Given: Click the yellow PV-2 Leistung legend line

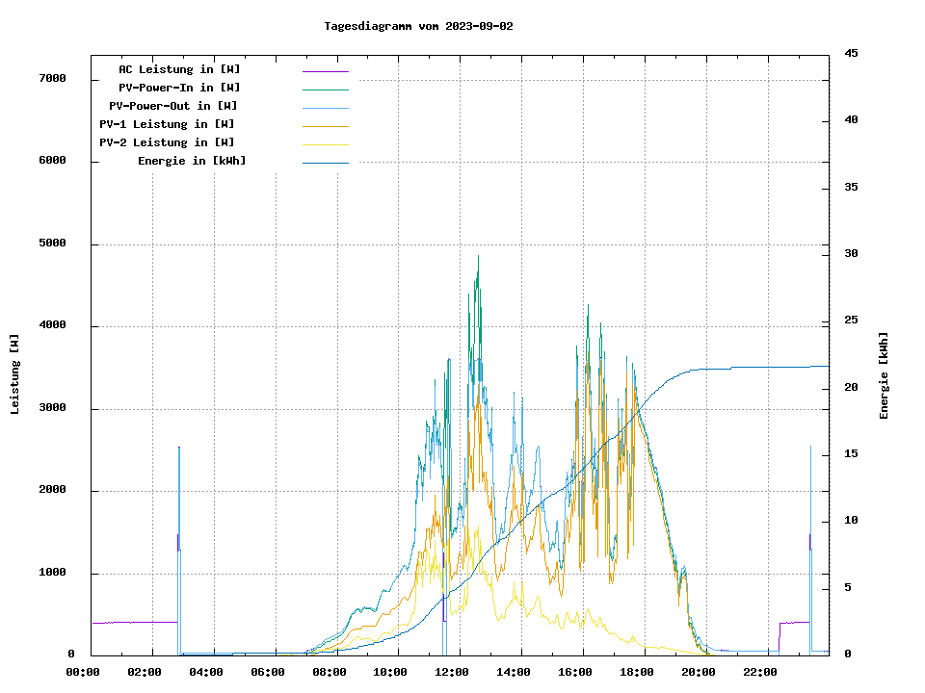Looking at the screenshot, I should pyautogui.click(x=325, y=144).
